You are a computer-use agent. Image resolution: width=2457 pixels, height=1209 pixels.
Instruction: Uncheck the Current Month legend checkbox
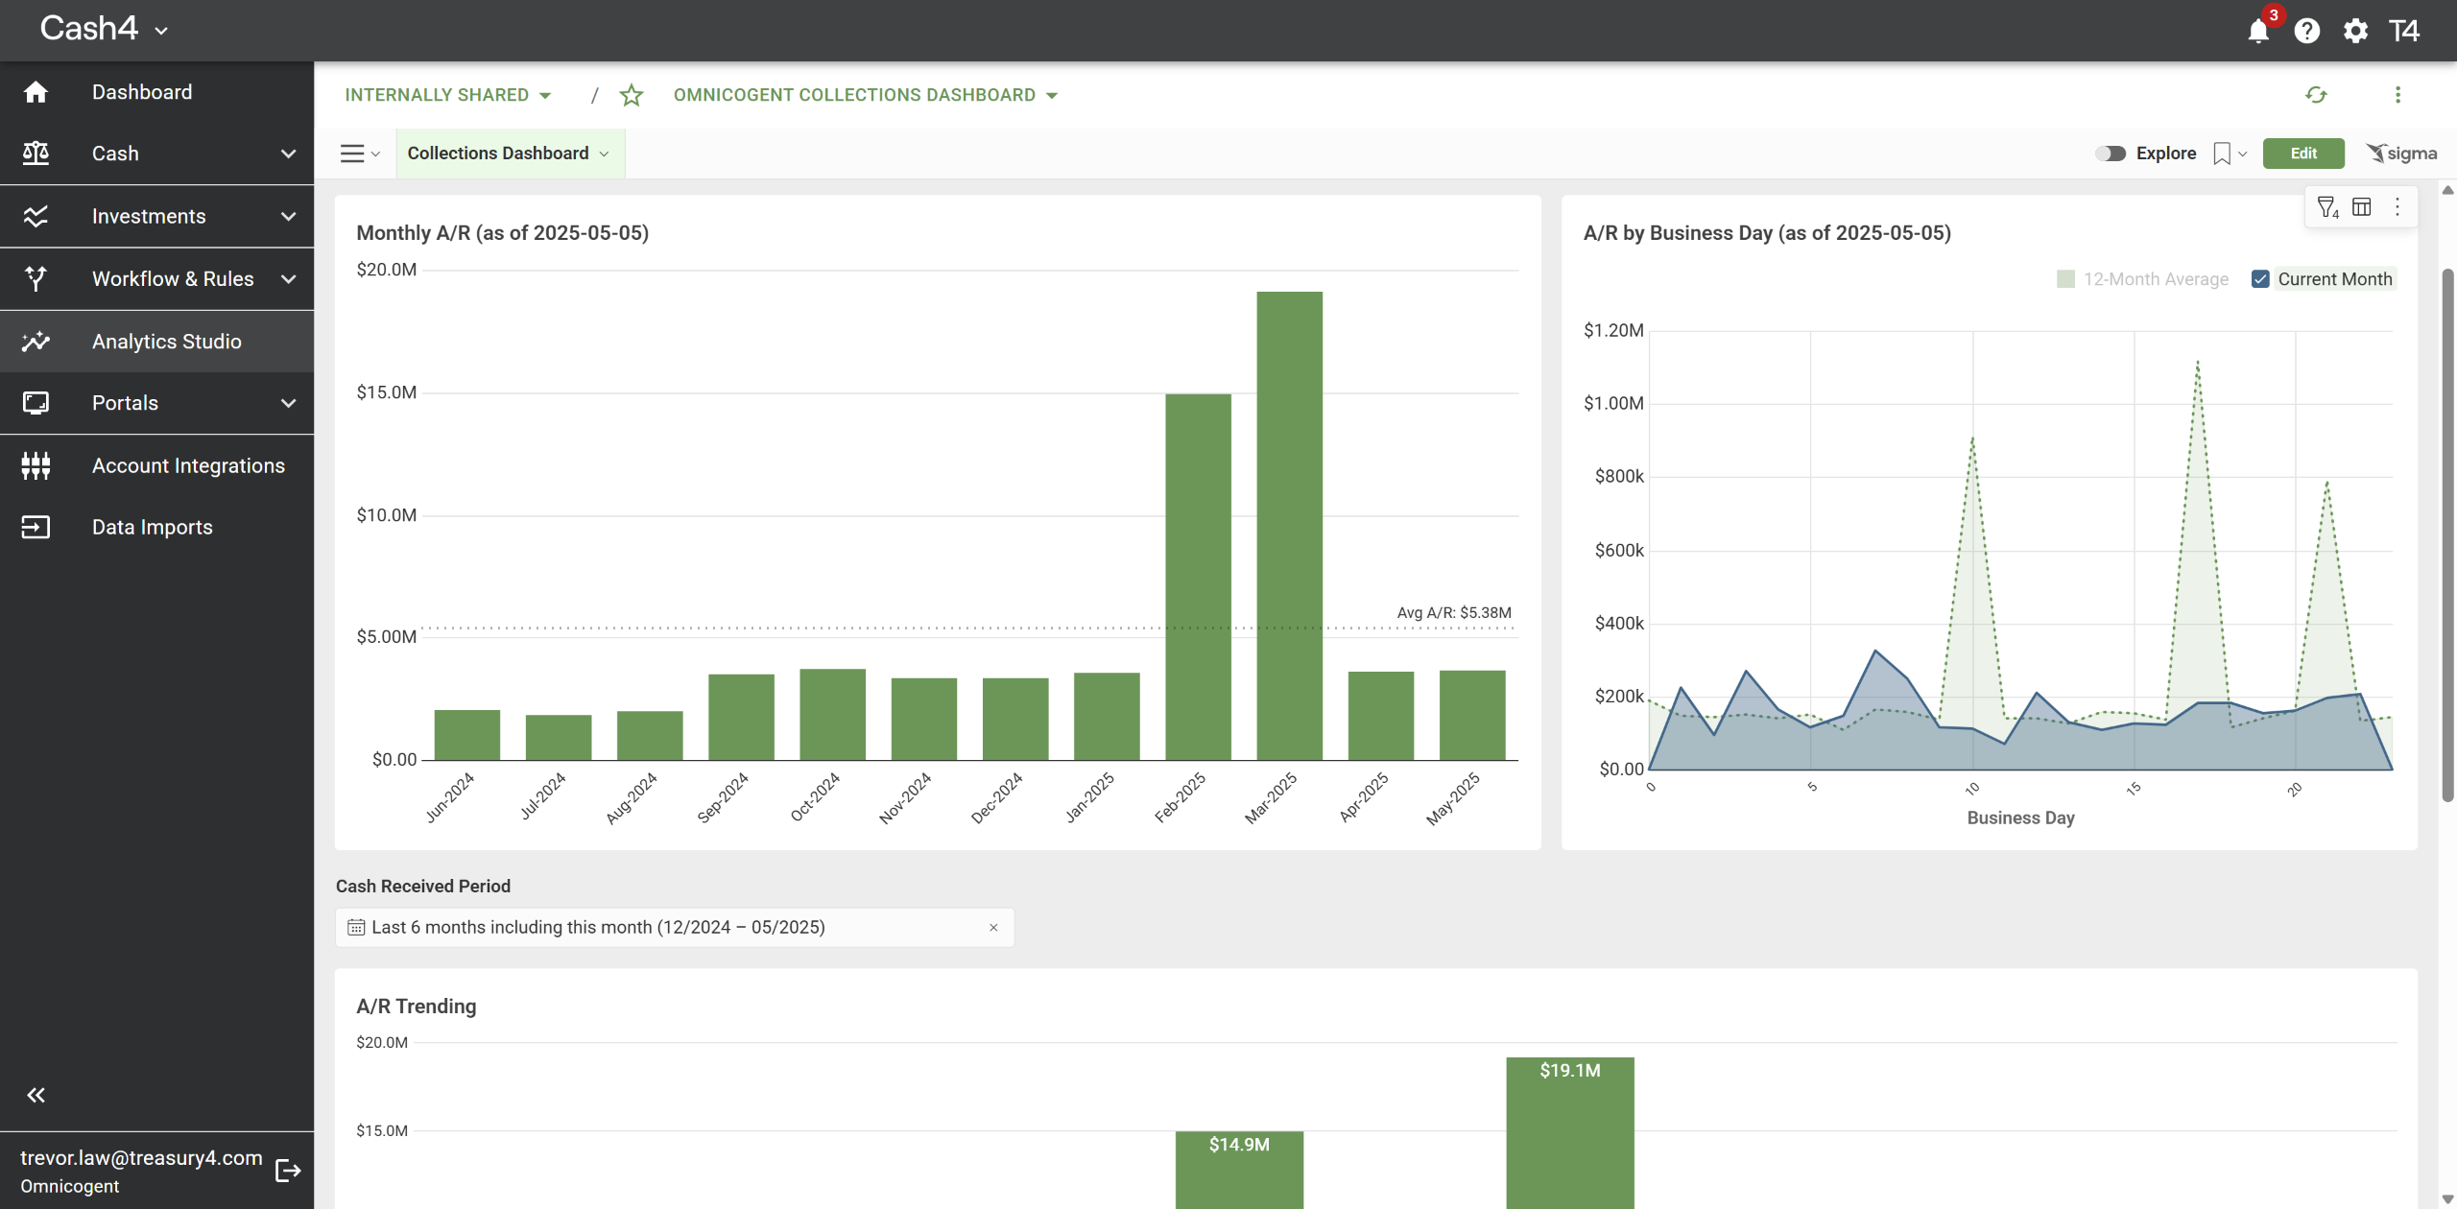click(x=2260, y=279)
